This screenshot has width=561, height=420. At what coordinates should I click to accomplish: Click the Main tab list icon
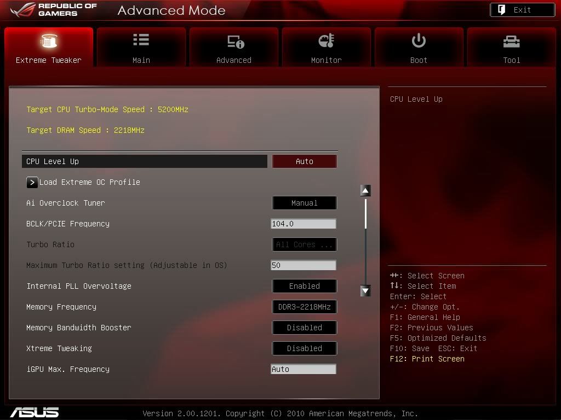pyautogui.click(x=141, y=40)
